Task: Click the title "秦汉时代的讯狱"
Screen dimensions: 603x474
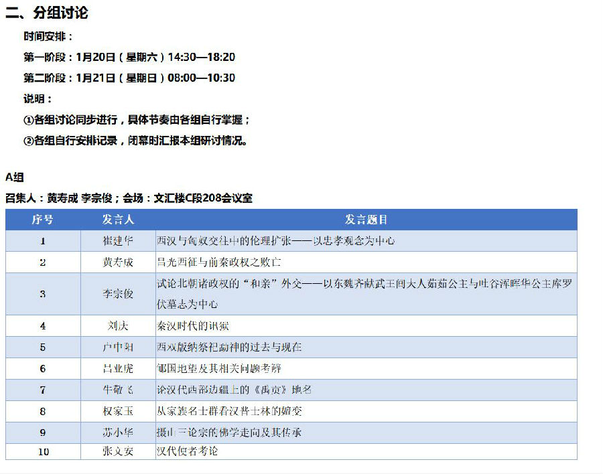Action: [192, 326]
